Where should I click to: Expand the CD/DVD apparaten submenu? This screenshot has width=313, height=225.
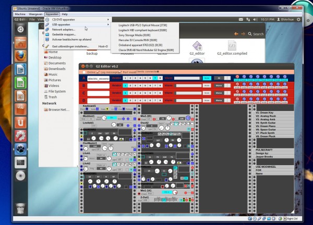(77, 19)
